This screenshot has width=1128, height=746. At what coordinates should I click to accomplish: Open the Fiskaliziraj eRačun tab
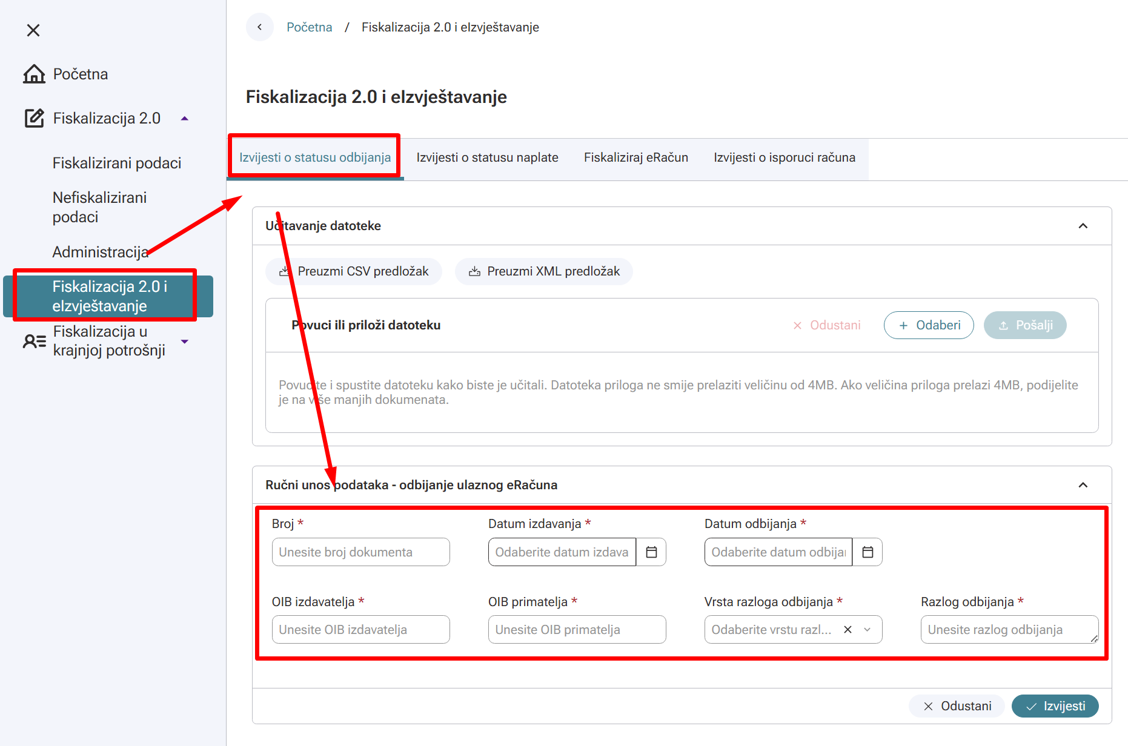pyautogui.click(x=635, y=157)
